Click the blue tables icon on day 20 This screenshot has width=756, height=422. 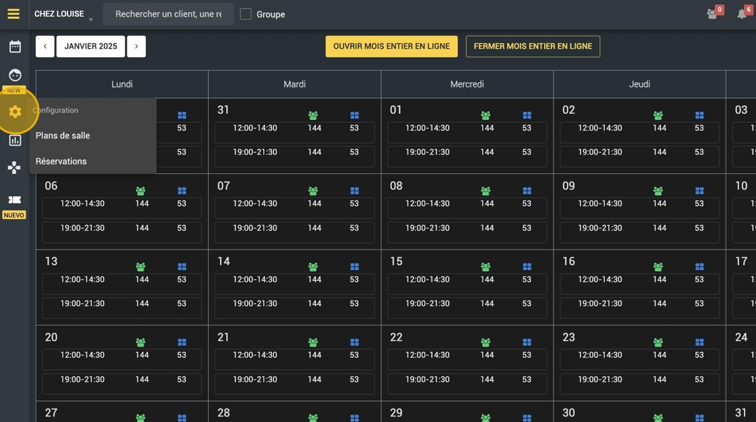[x=182, y=342]
